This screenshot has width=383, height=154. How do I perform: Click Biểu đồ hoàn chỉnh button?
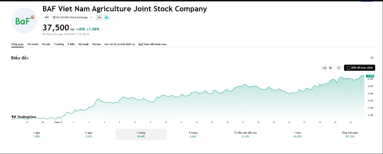(x=359, y=68)
